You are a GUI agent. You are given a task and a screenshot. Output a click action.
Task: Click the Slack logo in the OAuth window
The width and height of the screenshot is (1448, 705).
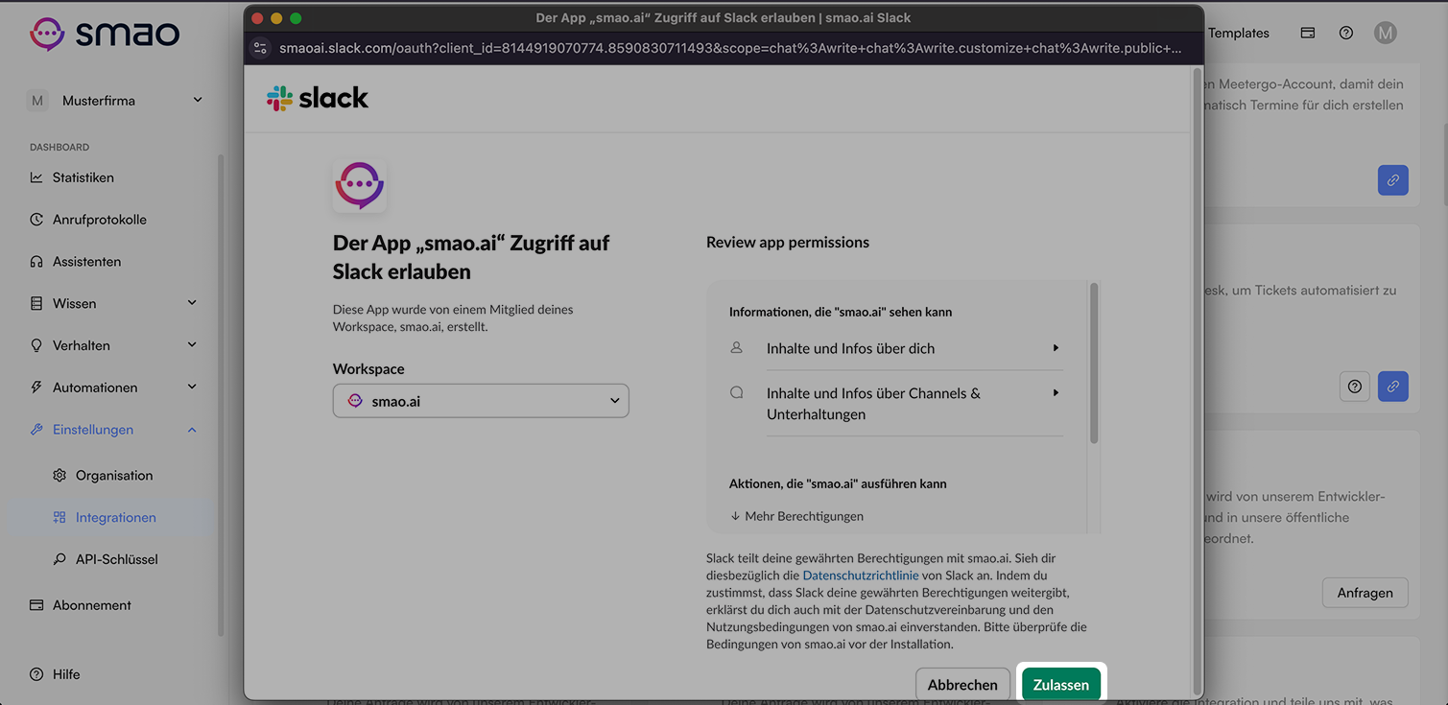point(318,98)
